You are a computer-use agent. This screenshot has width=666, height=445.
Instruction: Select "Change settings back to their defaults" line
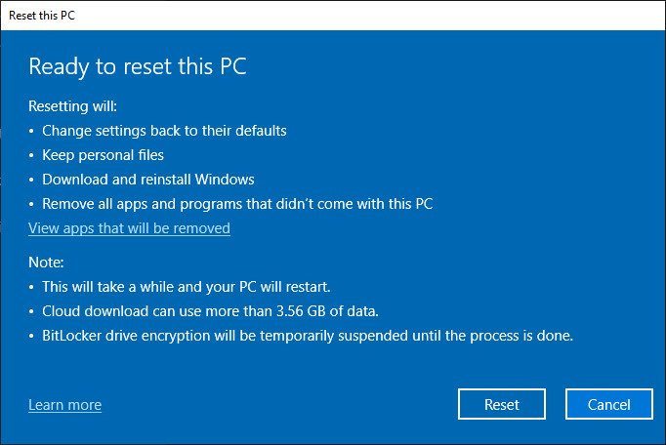[164, 130]
